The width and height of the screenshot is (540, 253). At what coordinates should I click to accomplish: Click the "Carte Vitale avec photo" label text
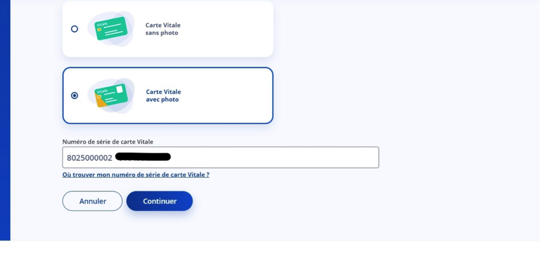(163, 96)
